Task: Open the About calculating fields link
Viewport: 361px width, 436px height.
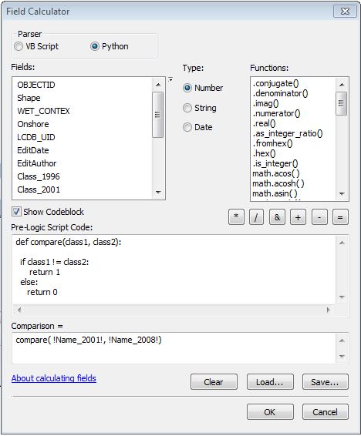Action: pyautogui.click(x=54, y=378)
